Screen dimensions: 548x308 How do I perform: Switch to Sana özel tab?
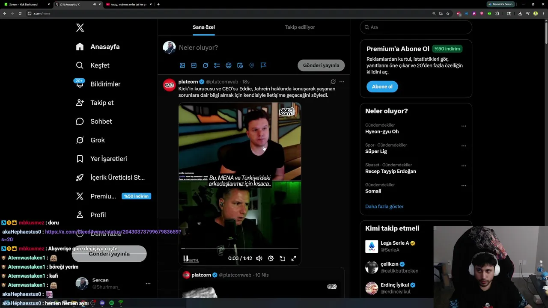204,27
